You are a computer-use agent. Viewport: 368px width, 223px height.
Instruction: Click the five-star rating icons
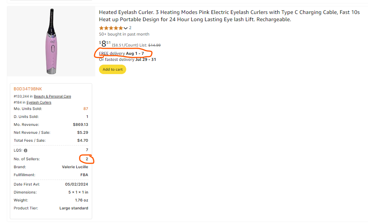111,28
